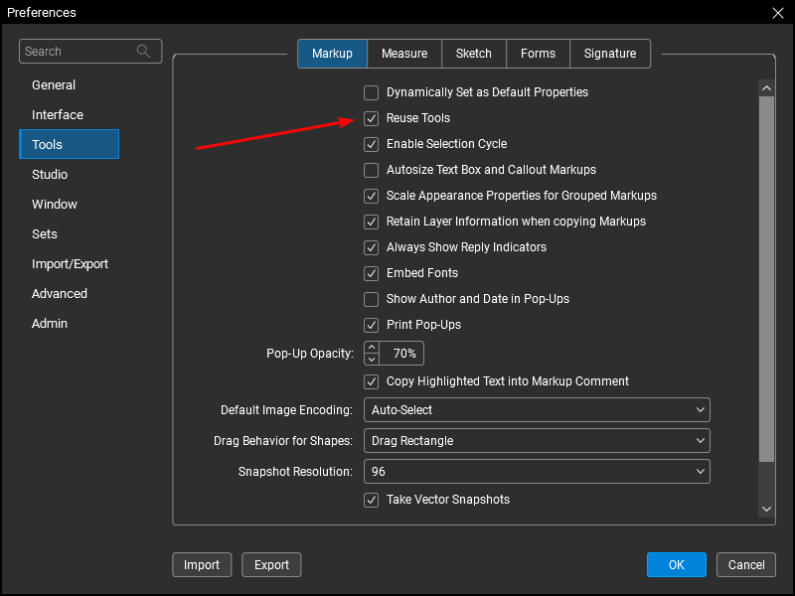795x596 pixels.
Task: Toggle Retain Layer Information when copying Markups
Action: 371,222
